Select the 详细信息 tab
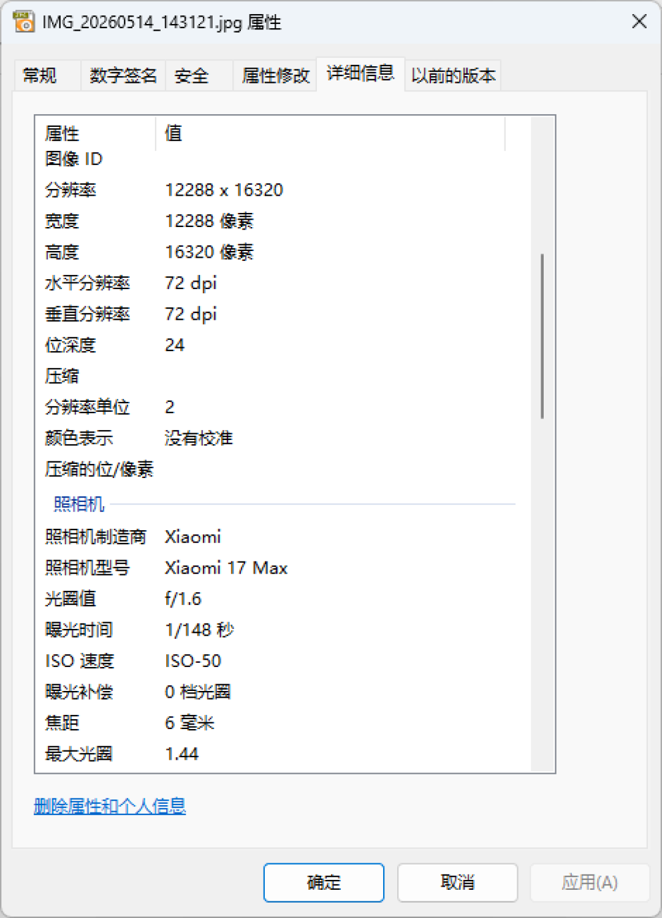This screenshot has height=918, width=662. [360, 74]
